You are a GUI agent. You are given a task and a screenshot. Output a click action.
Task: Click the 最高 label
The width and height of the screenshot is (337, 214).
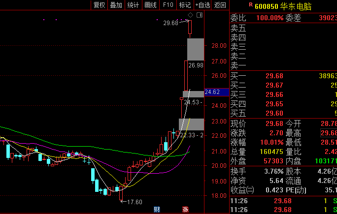293,133
